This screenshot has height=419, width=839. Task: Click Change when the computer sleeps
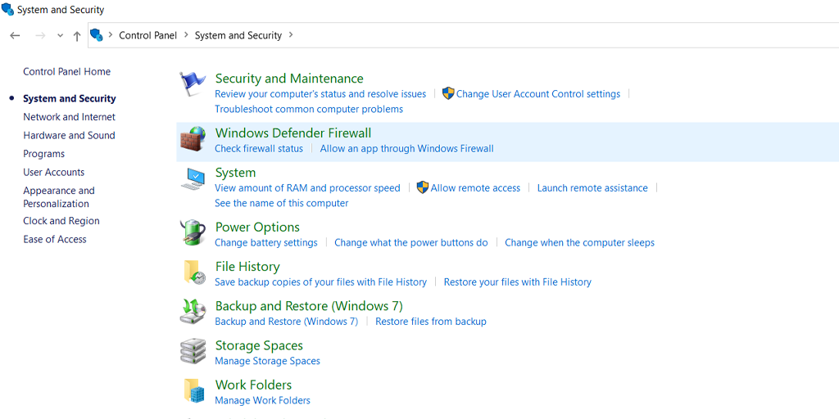pyautogui.click(x=579, y=242)
